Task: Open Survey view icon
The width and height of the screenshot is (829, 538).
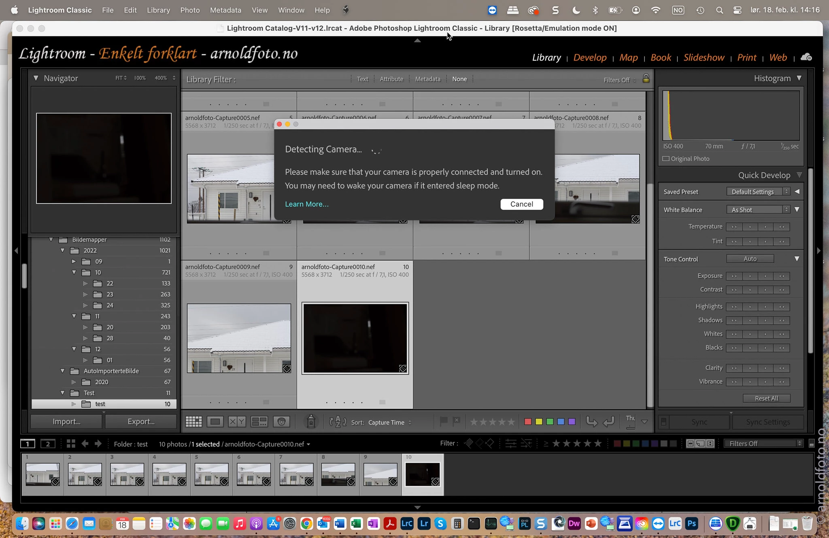Action: 259,422
